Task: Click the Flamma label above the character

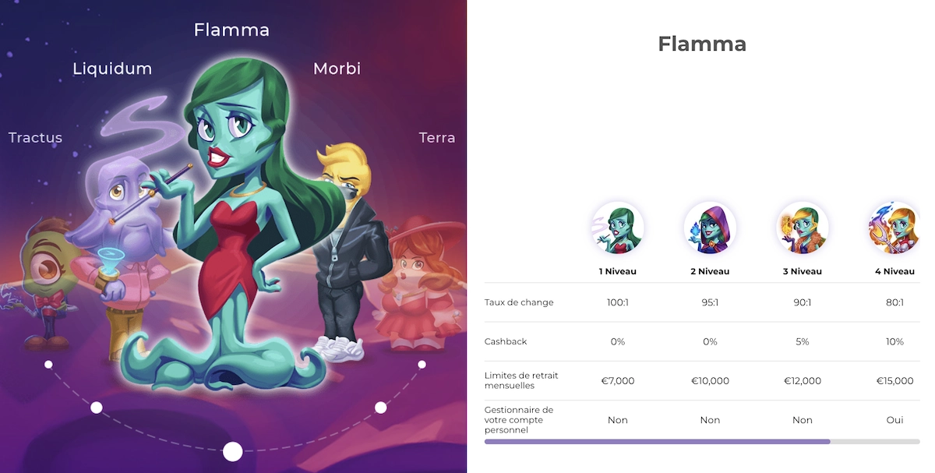Action: point(231,30)
